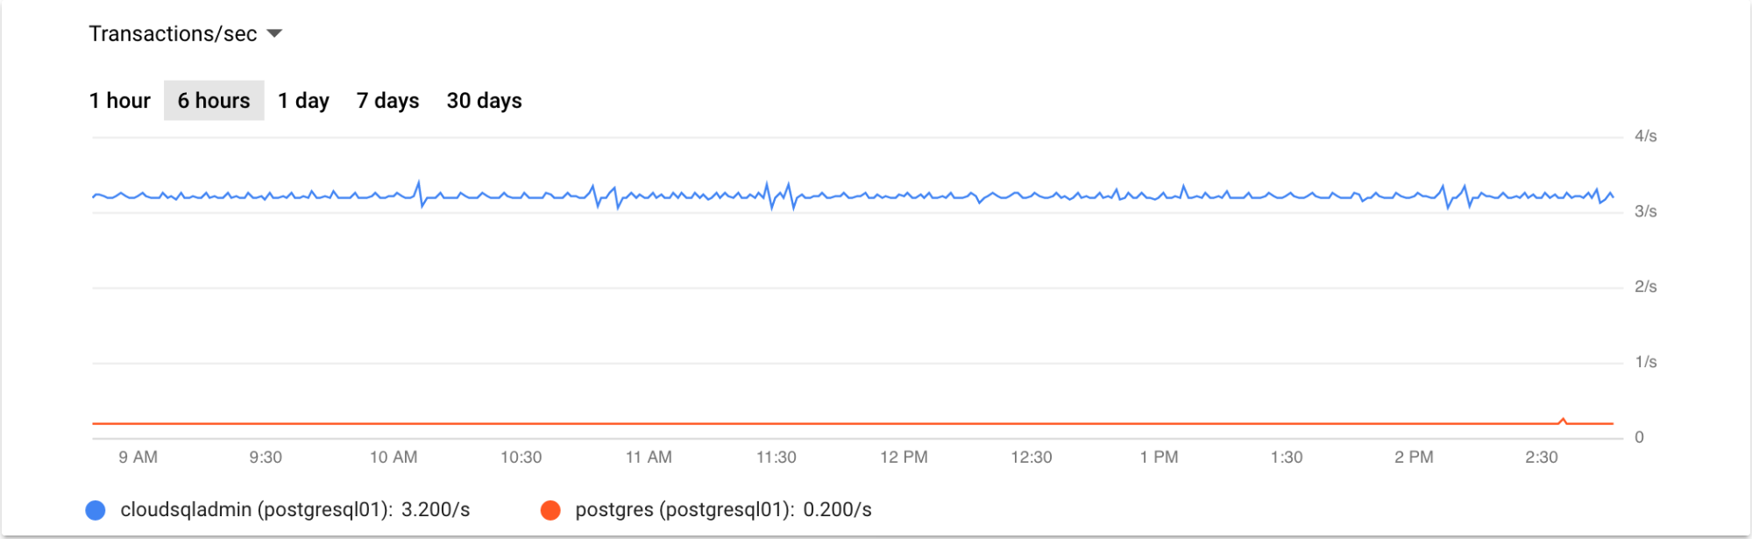The height and width of the screenshot is (539, 1752).
Task: Click the orange color indicator for postgres
Action: 550,508
